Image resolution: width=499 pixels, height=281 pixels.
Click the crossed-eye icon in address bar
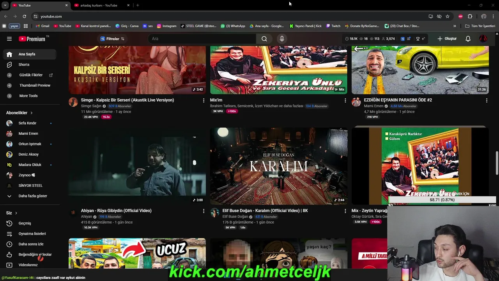coord(439,16)
